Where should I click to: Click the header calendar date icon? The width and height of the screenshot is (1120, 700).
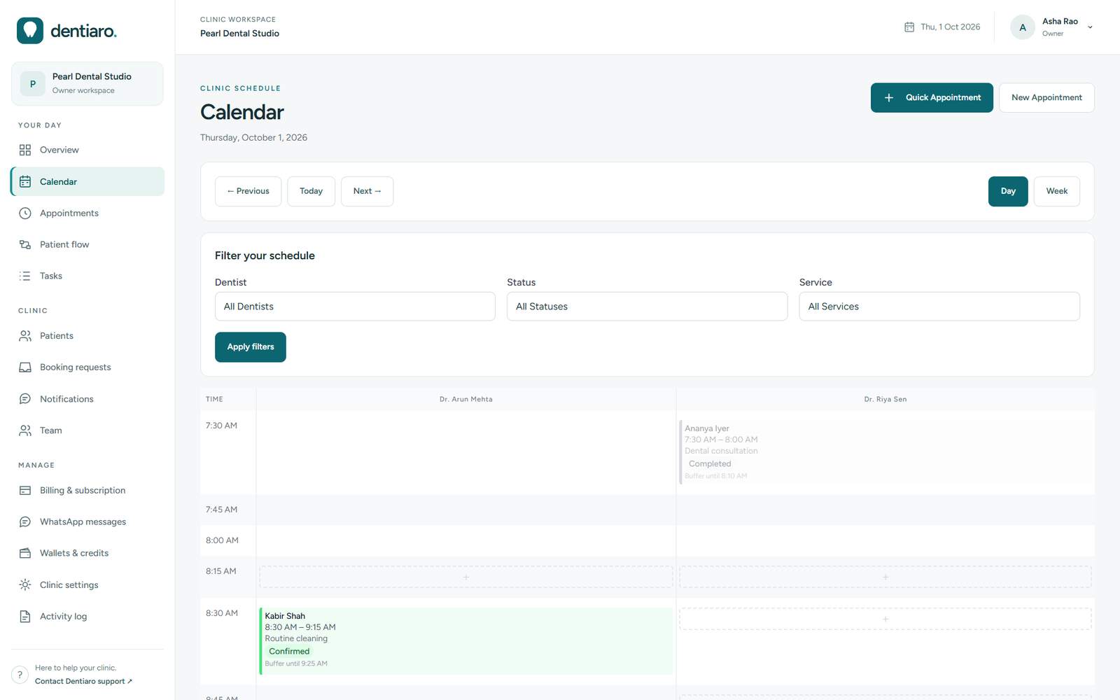pyautogui.click(x=909, y=27)
